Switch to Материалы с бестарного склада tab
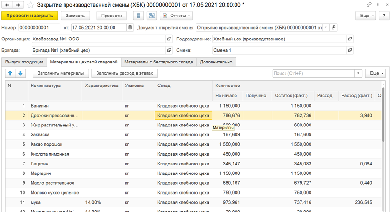This screenshot has height=212, width=391. click(158, 62)
